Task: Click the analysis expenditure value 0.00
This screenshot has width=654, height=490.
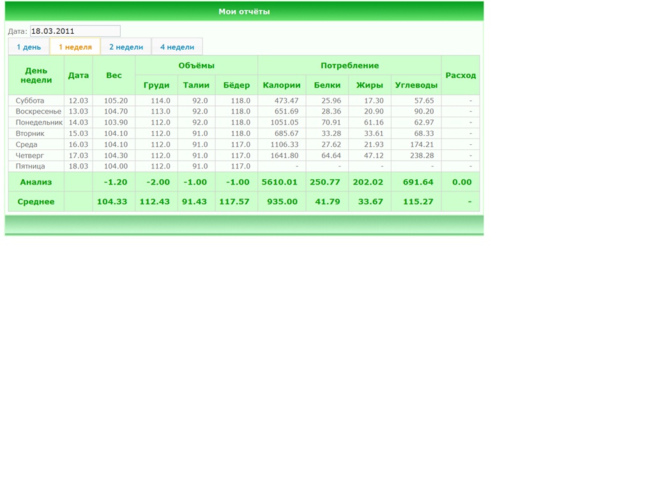Action: pyautogui.click(x=462, y=182)
